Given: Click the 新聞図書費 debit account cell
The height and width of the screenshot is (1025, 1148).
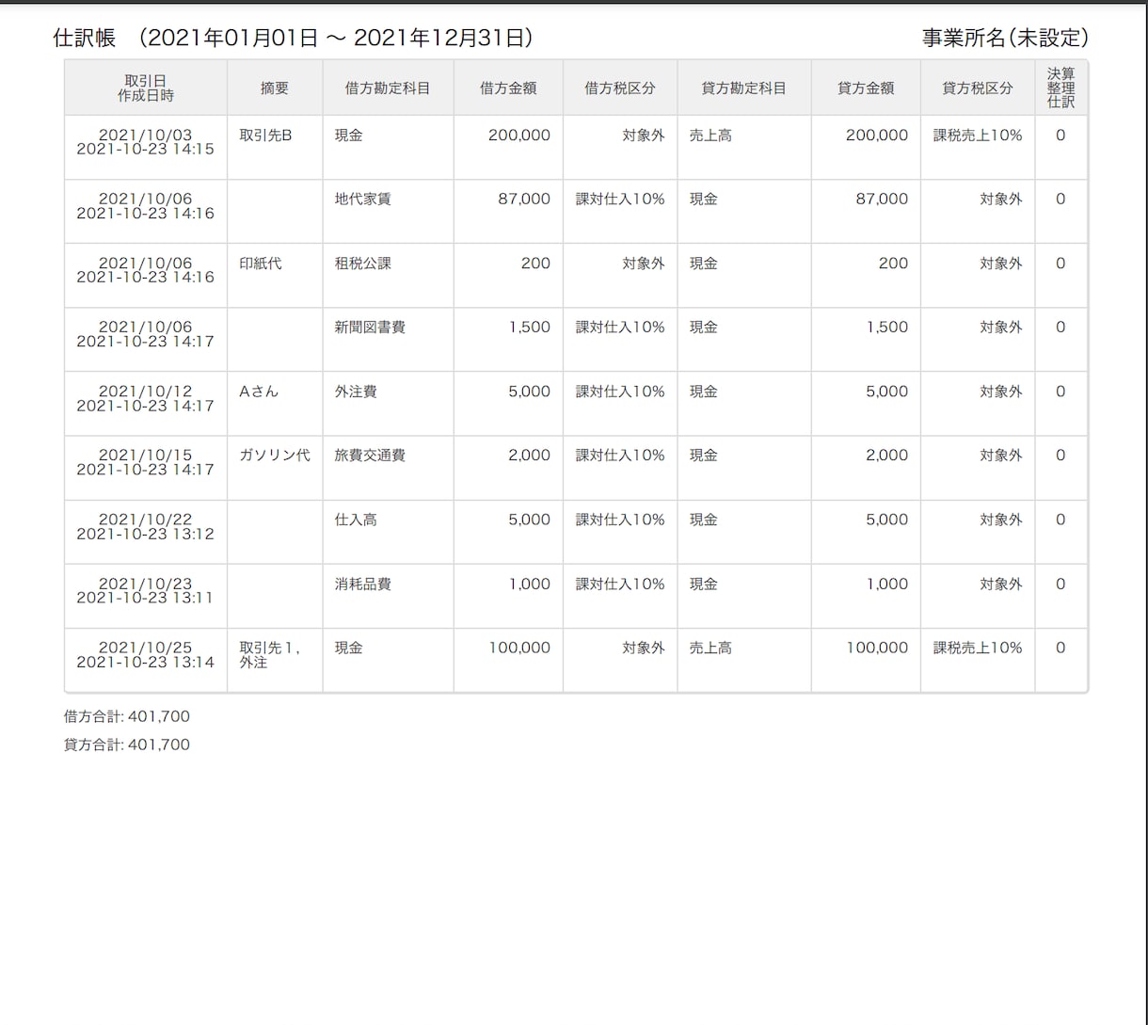Looking at the screenshot, I should 388,339.
